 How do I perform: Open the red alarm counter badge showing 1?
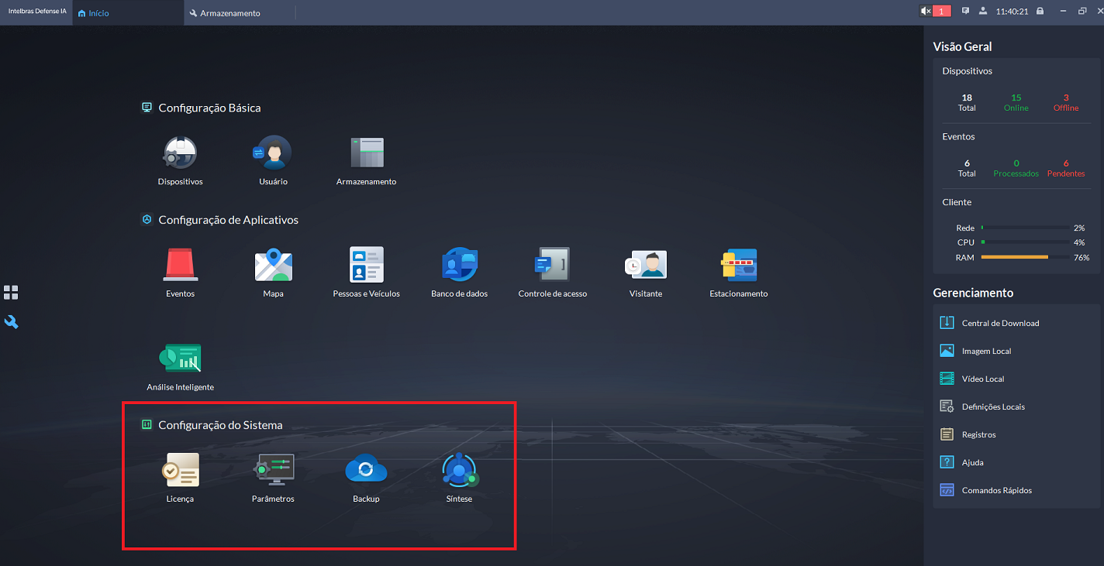click(942, 12)
